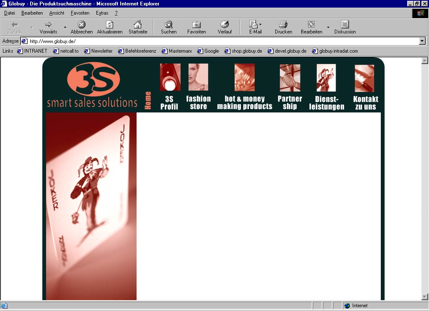Screen dimensions: 429x311
Task: Click the Dienstleistungen joker thumbnail
Action: tap(326, 78)
